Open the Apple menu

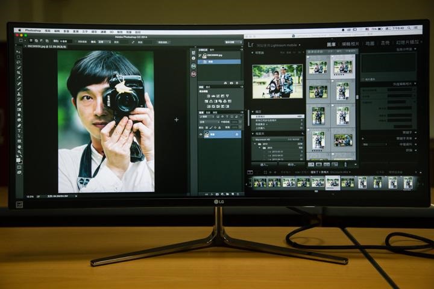pos(19,30)
